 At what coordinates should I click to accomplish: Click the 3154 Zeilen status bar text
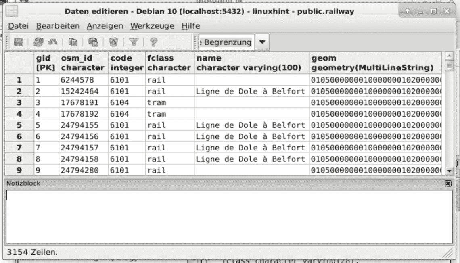pyautogui.click(x=32, y=252)
